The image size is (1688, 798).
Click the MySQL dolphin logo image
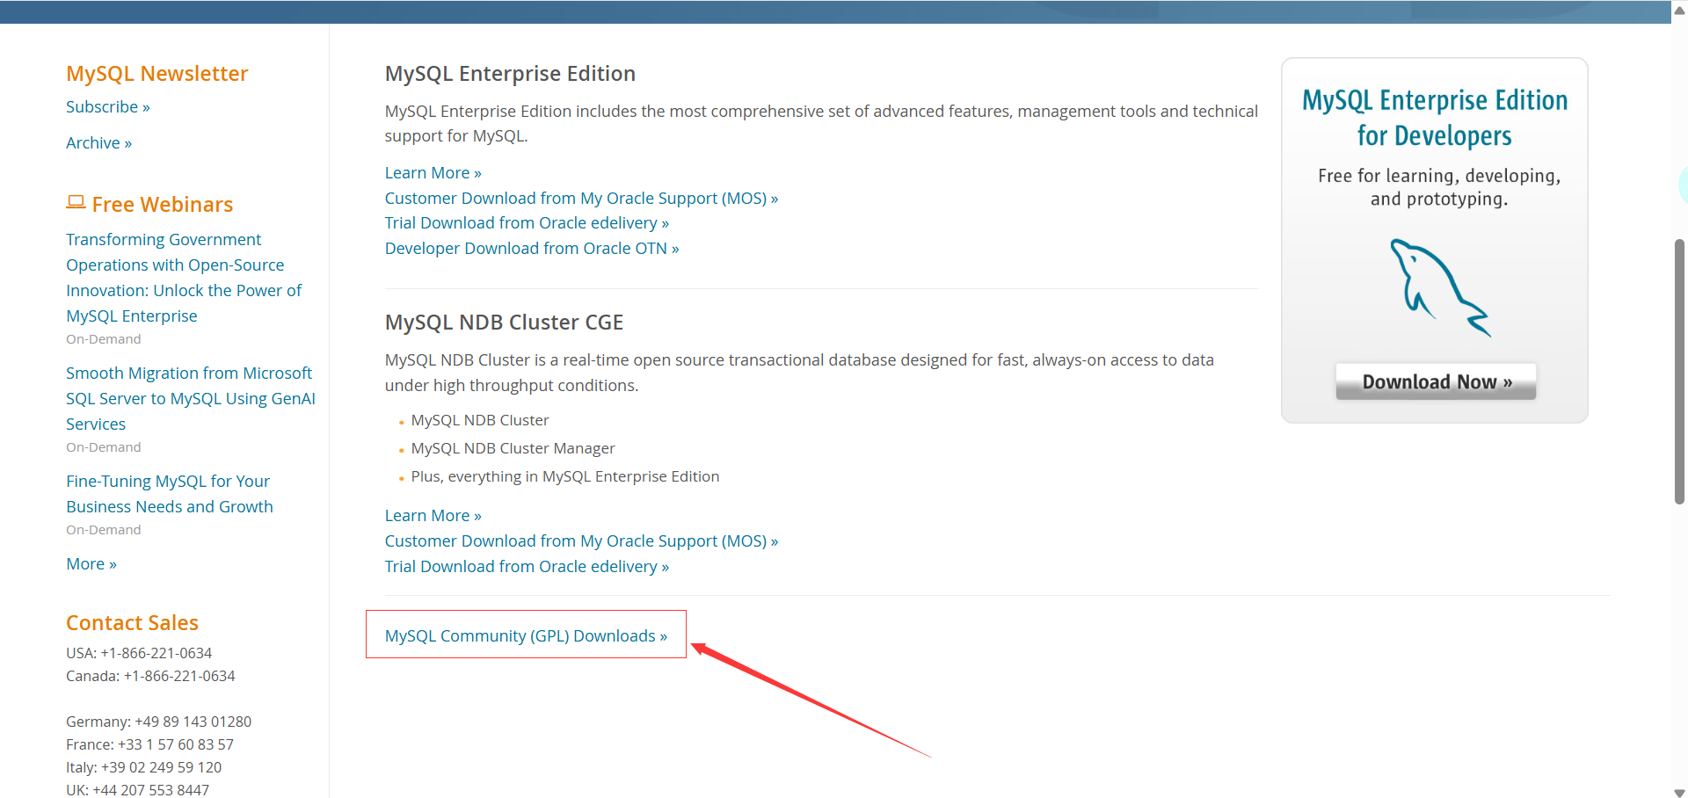(x=1439, y=287)
